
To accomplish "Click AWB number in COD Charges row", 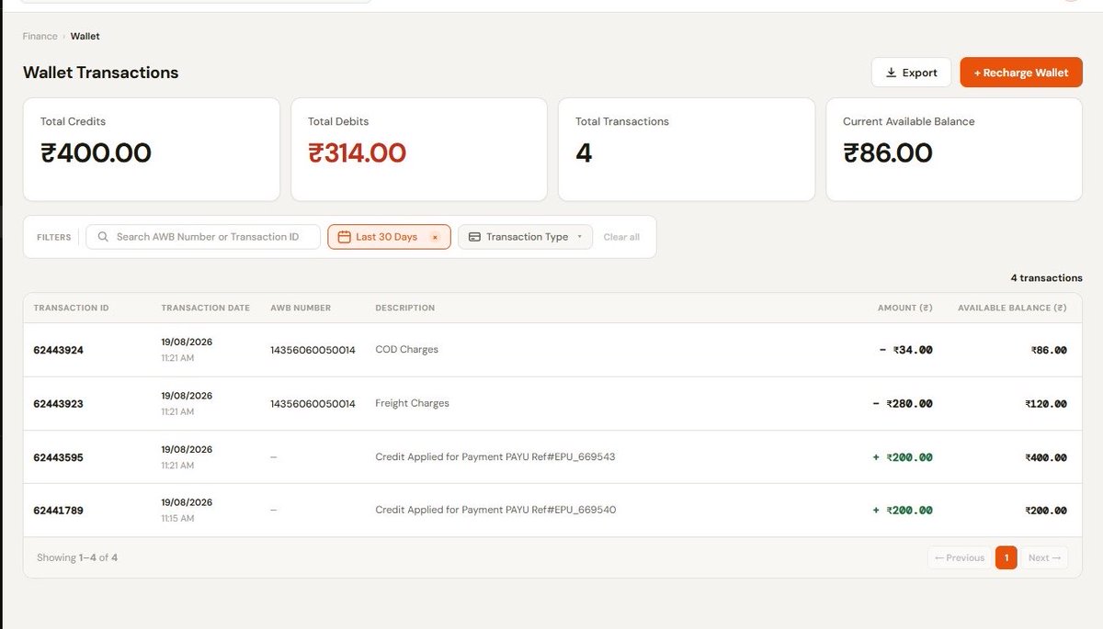I will click(313, 350).
